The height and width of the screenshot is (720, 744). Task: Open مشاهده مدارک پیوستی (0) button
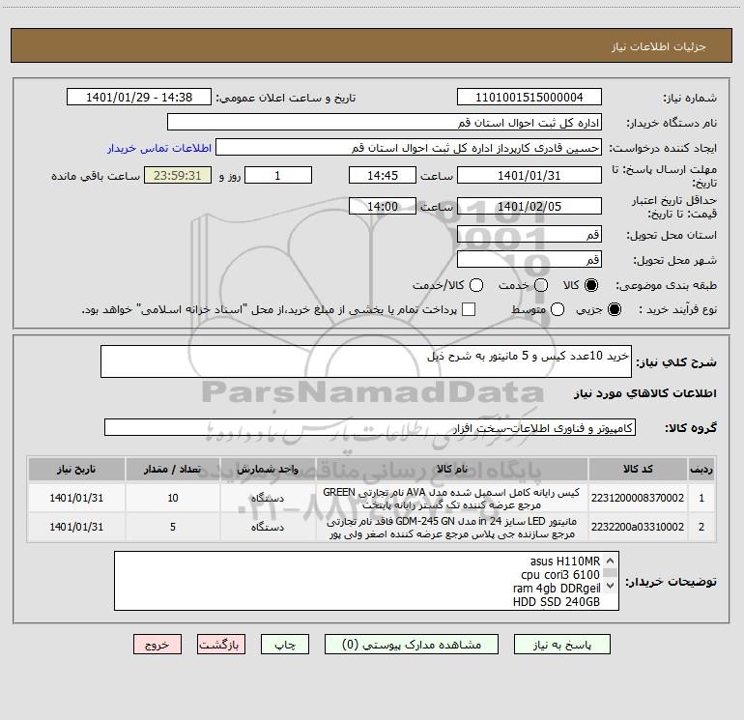pyautogui.click(x=412, y=645)
